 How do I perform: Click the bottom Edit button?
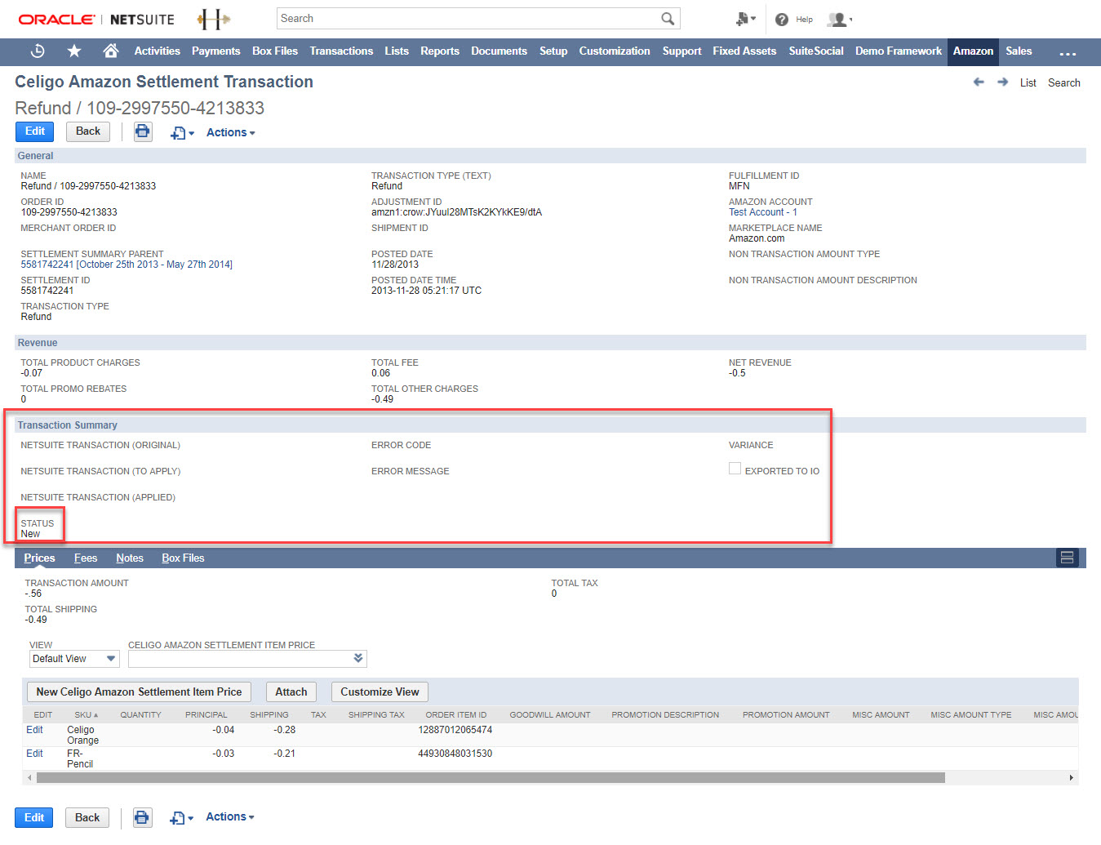coord(34,817)
